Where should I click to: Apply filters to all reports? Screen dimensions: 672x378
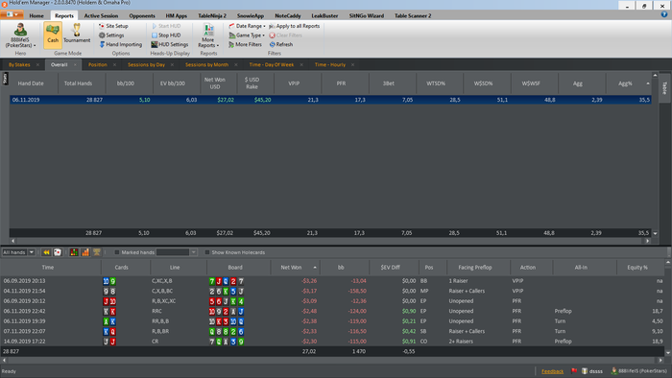(295, 26)
